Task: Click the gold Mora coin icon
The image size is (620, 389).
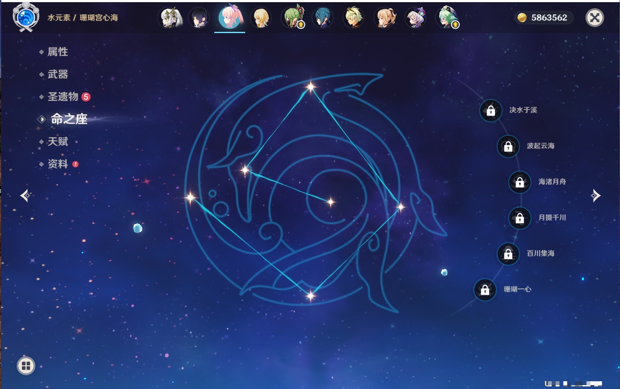Action: [x=522, y=18]
